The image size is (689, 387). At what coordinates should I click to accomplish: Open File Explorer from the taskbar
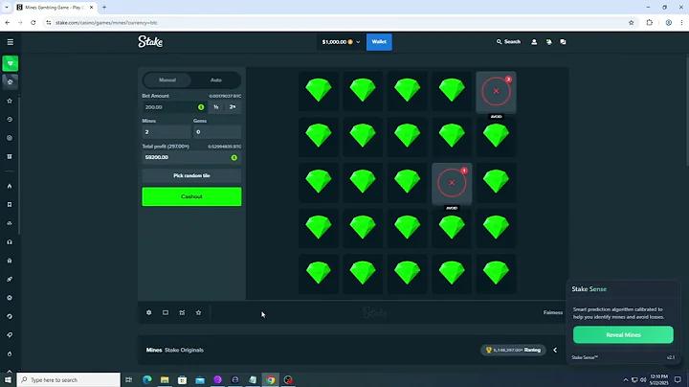(x=165, y=379)
